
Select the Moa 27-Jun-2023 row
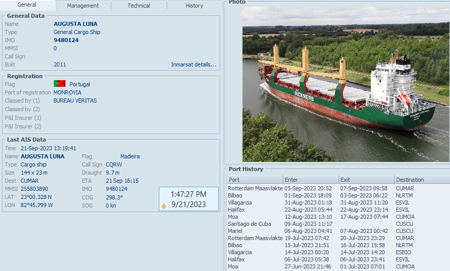(339, 267)
